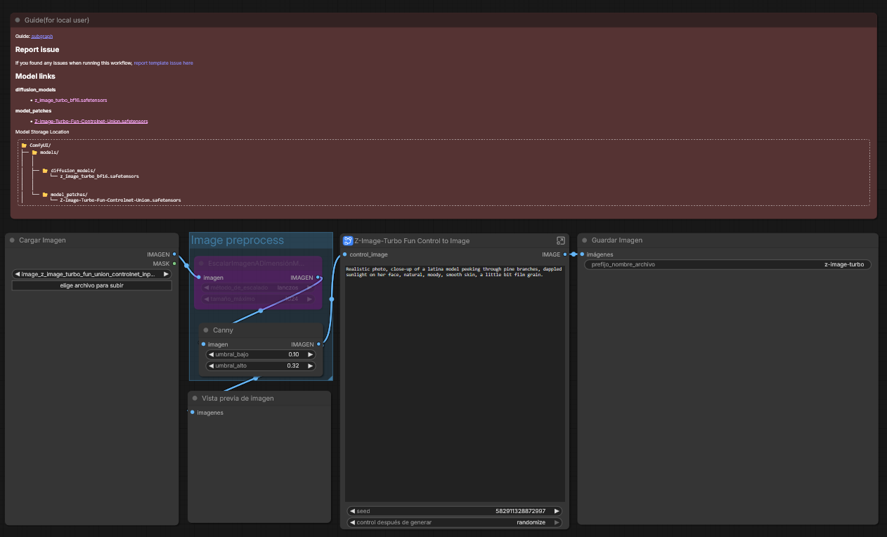Adjust the umbral_alto value field
The width and height of the screenshot is (887, 537).
(260, 366)
